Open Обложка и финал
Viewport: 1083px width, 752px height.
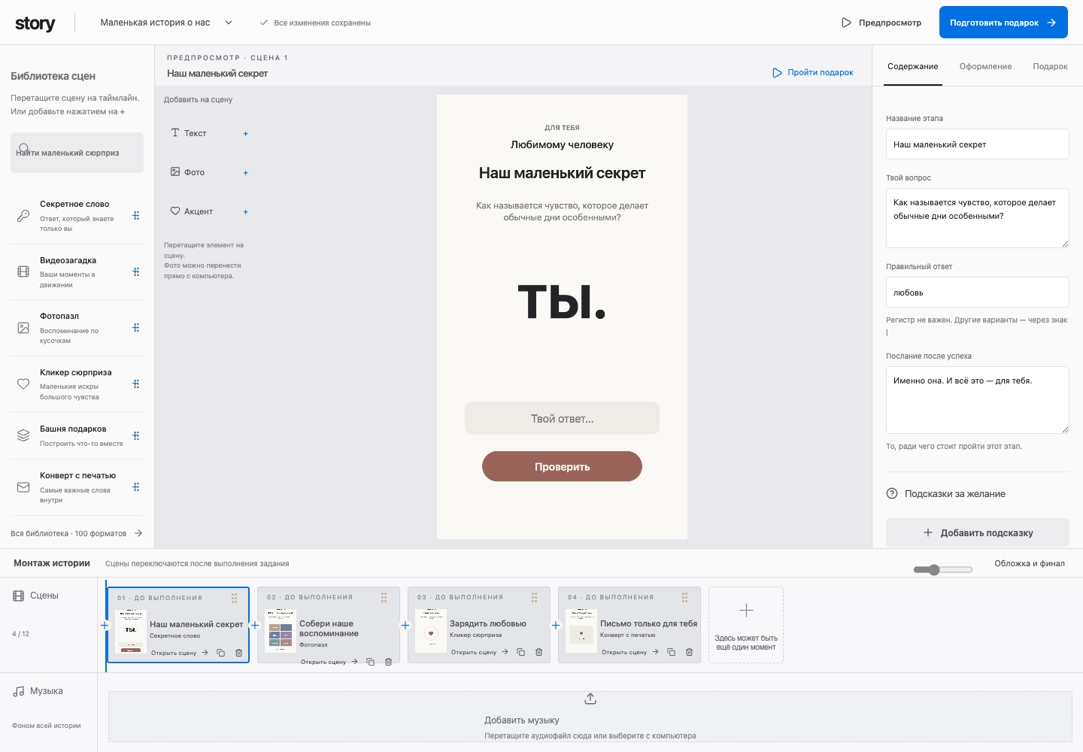(1029, 563)
